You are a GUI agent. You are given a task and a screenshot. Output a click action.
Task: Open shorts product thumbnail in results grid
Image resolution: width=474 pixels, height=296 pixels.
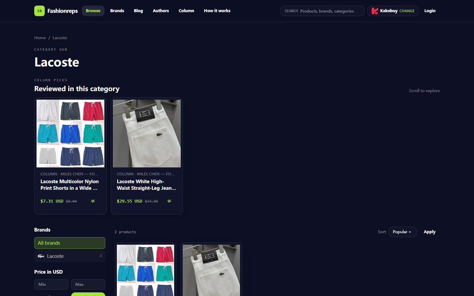click(x=145, y=270)
